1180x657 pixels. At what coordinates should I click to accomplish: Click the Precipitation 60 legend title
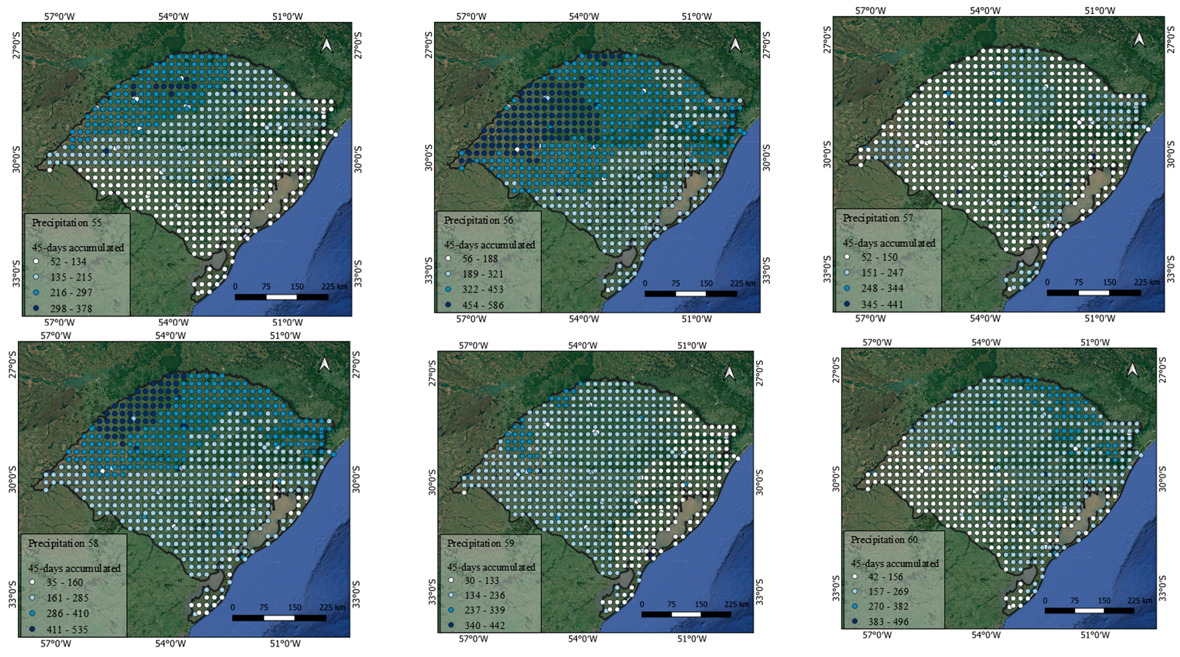coord(884,540)
